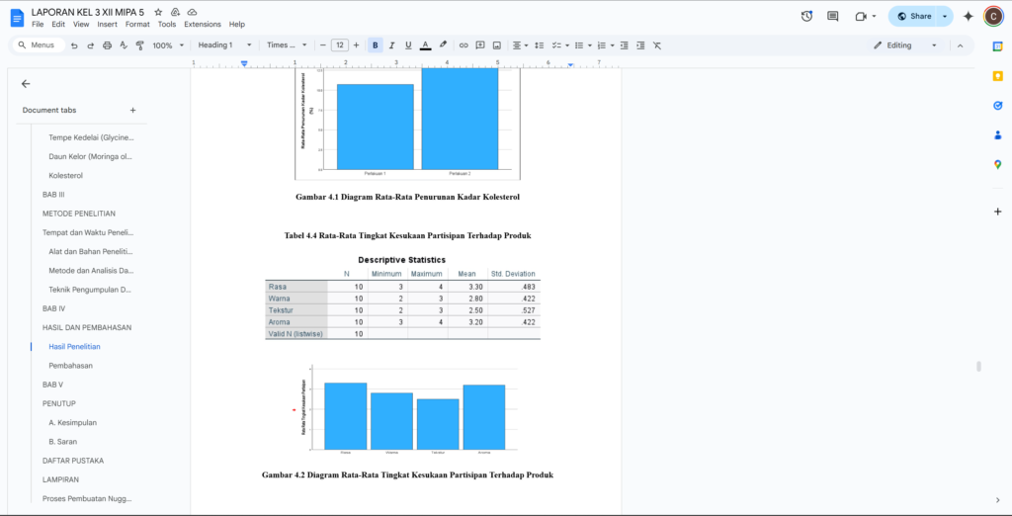Toggle italic formatting

(391, 45)
